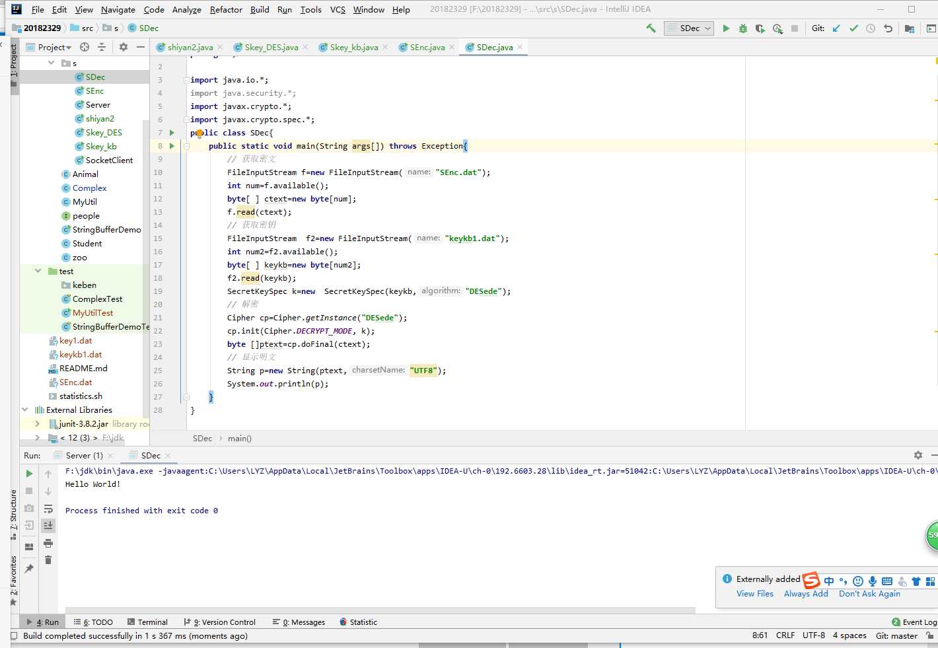Click the orange intention bulb on line 7
938x648 pixels.
click(x=199, y=133)
